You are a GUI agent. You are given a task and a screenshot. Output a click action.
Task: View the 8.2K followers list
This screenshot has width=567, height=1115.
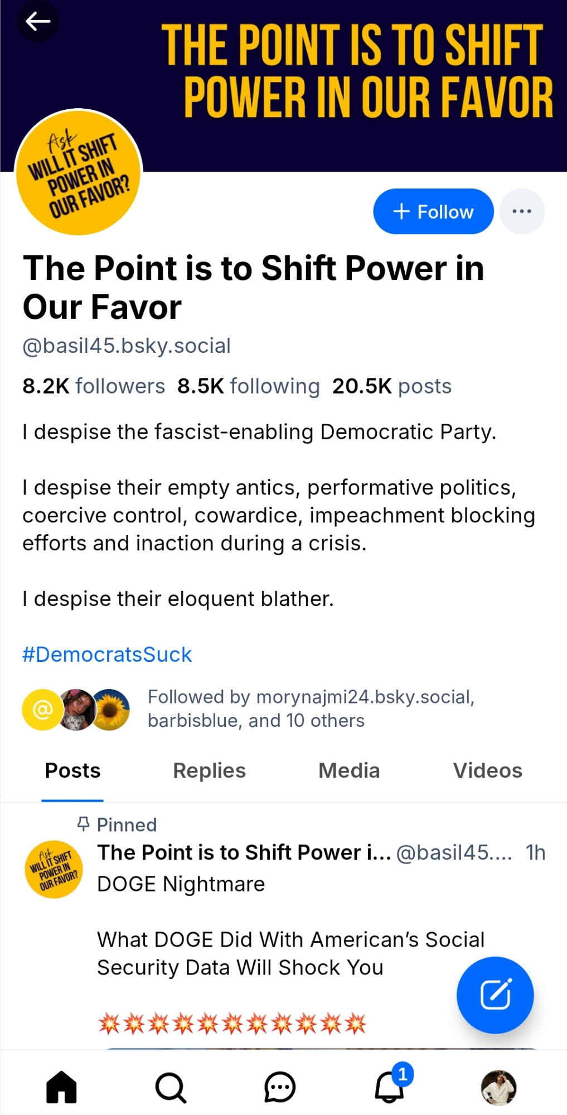[x=94, y=386]
